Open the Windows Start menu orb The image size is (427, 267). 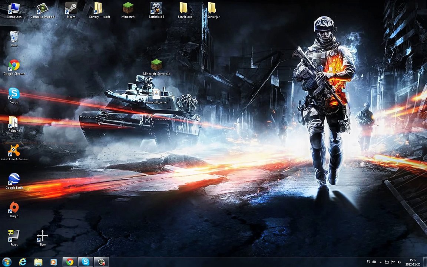tap(7, 262)
